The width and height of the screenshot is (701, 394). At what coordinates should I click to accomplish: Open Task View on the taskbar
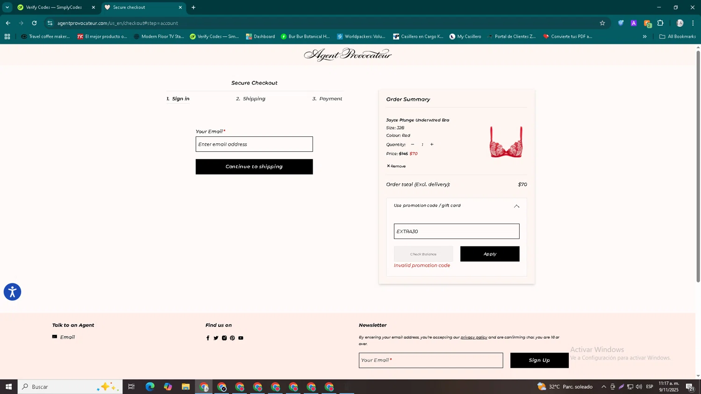pos(131,387)
